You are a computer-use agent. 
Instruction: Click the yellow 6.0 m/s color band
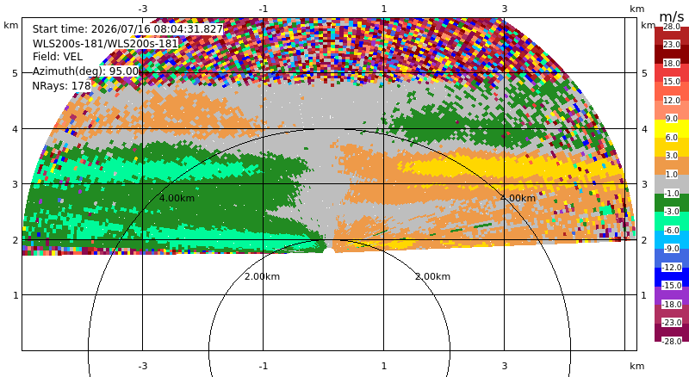(x=672, y=128)
